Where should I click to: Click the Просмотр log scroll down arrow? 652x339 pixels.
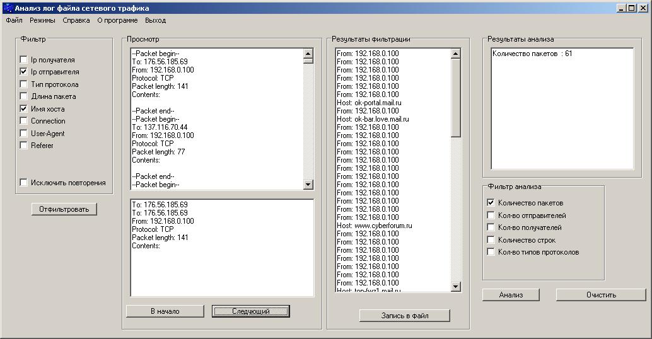click(x=308, y=185)
